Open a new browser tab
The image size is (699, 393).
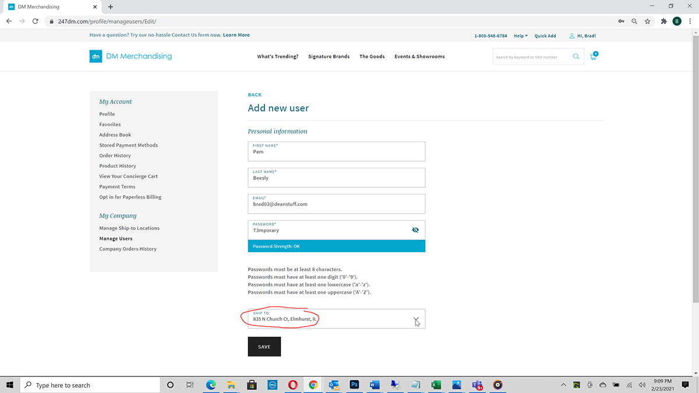(x=111, y=7)
